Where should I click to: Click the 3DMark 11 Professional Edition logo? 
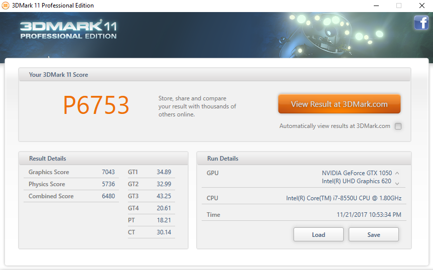click(x=68, y=30)
